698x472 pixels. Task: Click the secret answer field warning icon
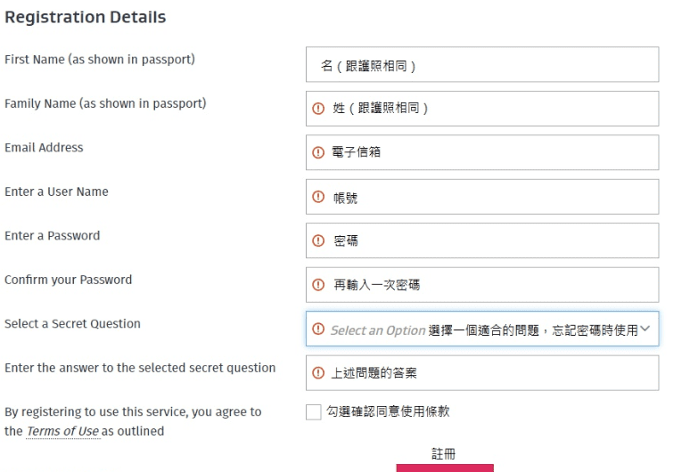coord(318,372)
